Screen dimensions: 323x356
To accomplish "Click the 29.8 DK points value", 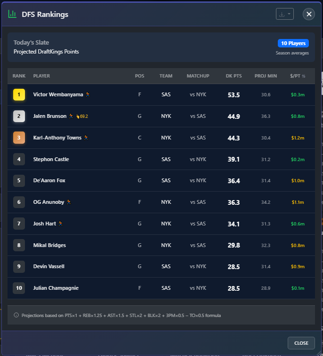I will click(x=234, y=246).
